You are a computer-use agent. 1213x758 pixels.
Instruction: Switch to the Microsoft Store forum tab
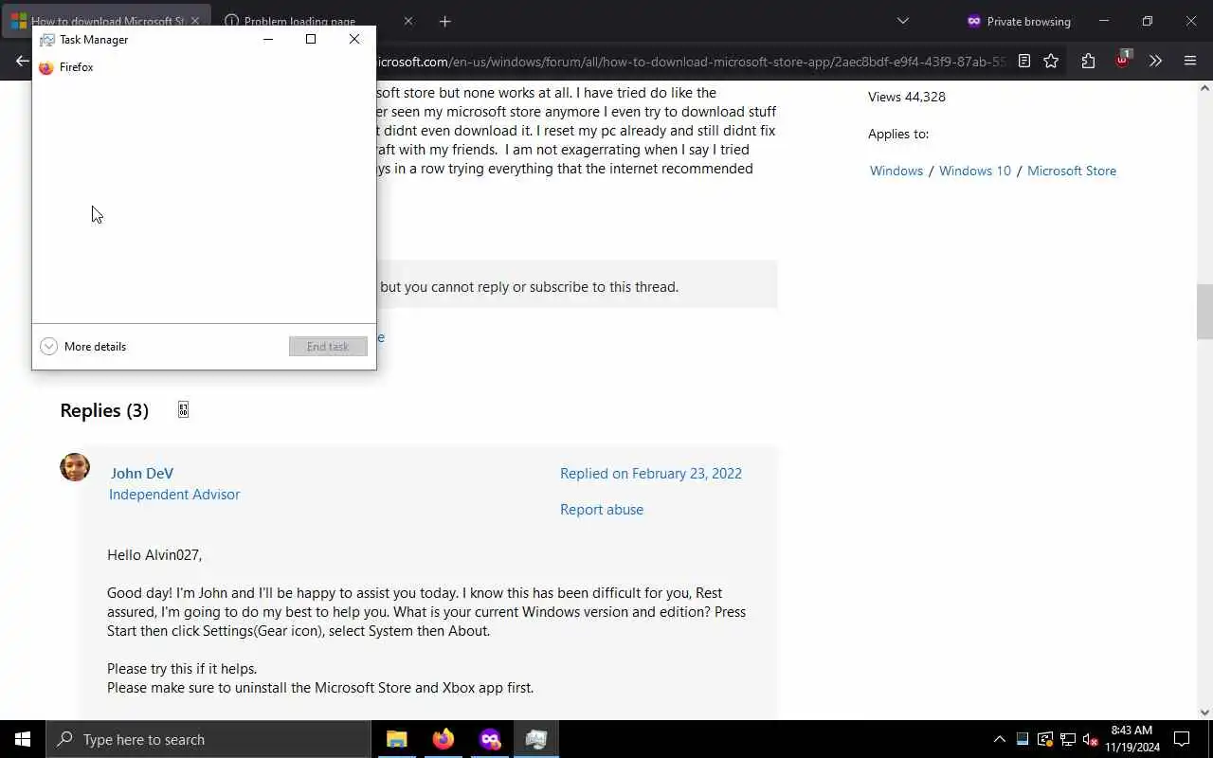pyautogui.click(x=106, y=21)
